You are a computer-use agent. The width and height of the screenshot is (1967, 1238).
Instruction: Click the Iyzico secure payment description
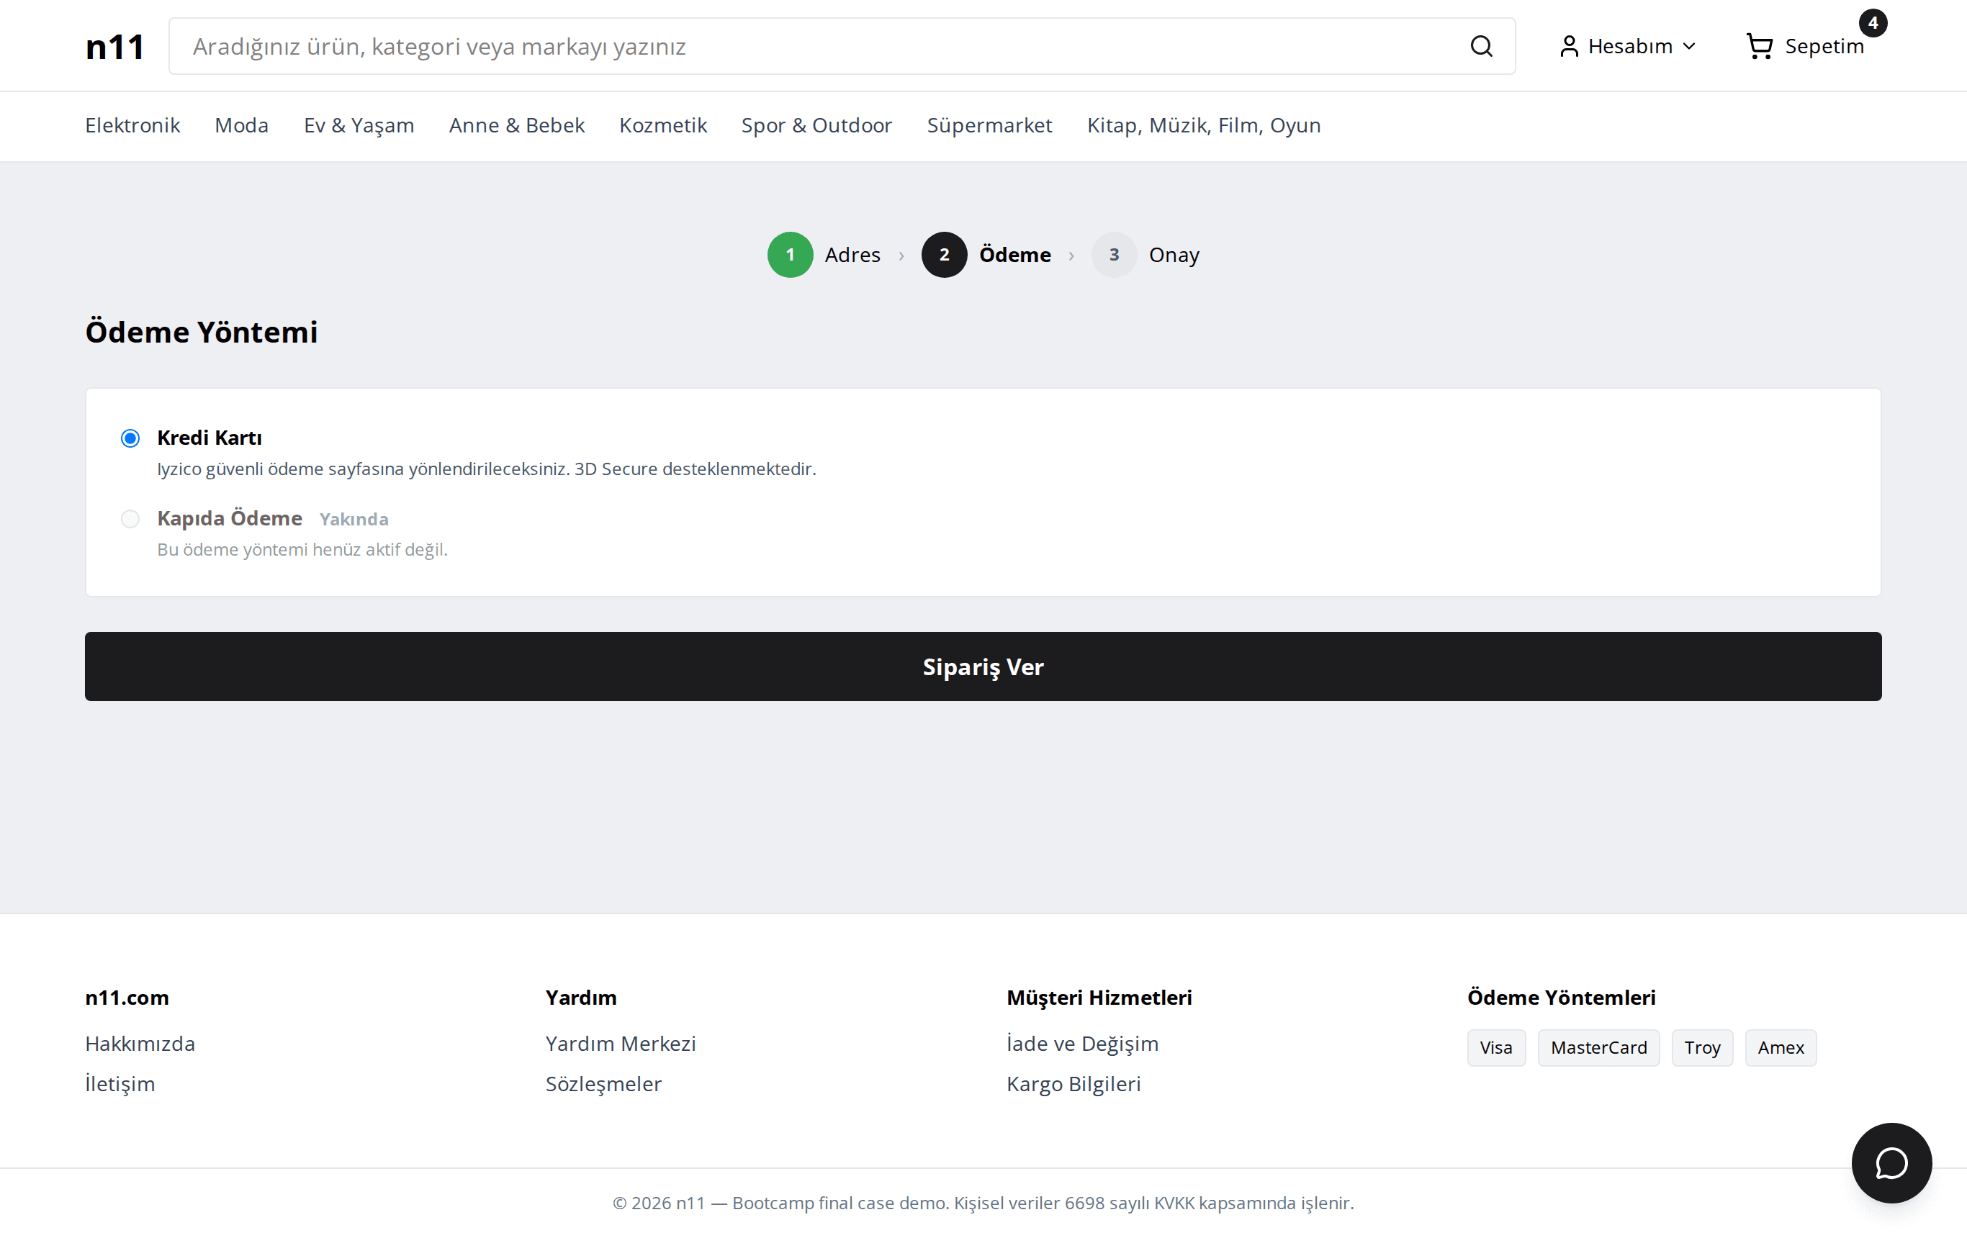486,469
